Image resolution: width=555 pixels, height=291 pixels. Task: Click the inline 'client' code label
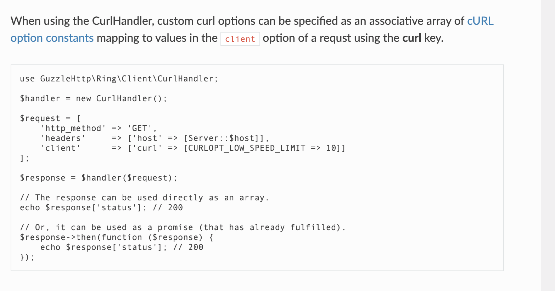point(240,39)
